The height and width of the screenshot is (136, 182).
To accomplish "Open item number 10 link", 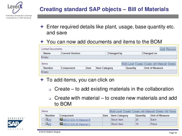I will 50,120.
